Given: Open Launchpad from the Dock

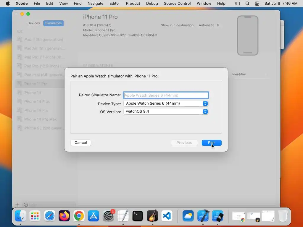Looking at the screenshot, I should point(35,215).
